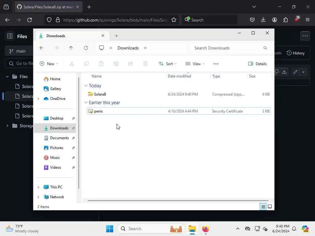Open Gallery in navigation pane

[52, 89]
